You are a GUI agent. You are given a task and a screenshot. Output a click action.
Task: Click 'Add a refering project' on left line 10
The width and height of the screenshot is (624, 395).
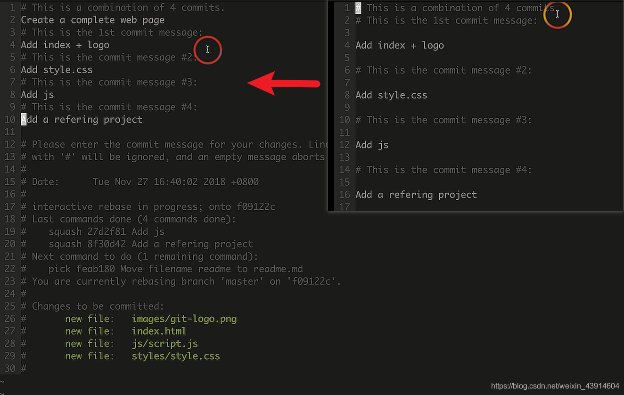[x=82, y=120]
